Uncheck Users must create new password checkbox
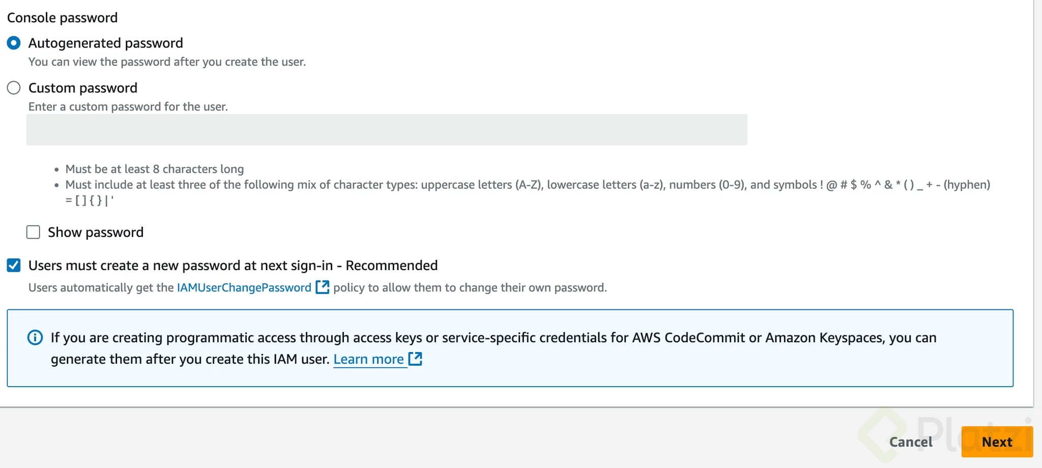Viewport: 1042px width, 468px height. pos(14,266)
